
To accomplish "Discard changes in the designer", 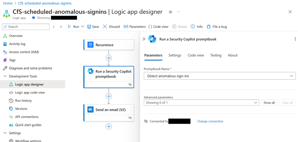I will click(x=111, y=27).
